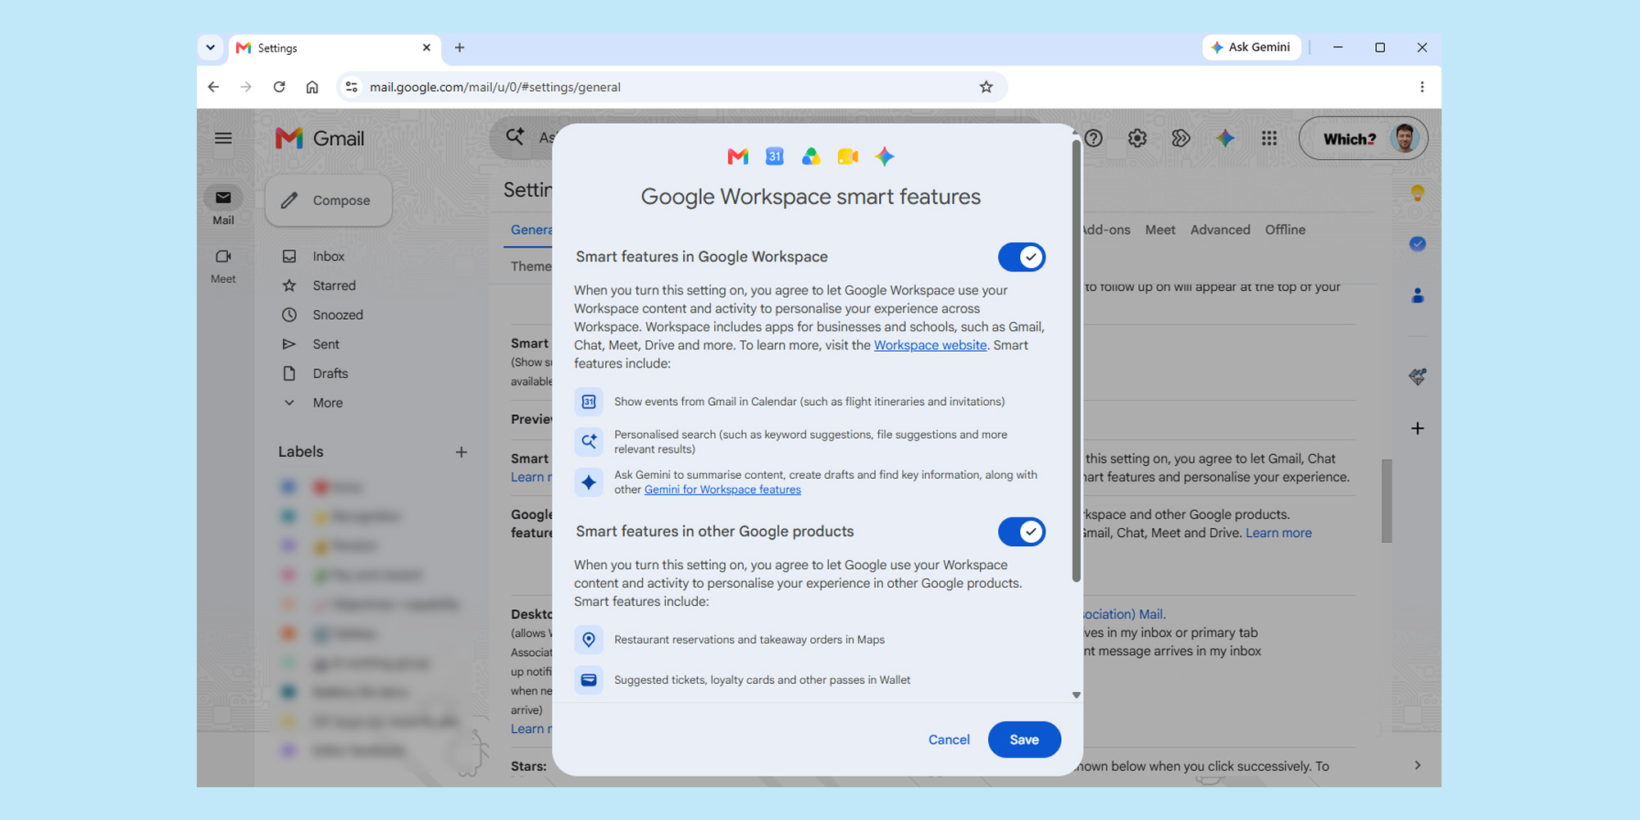Open Gemini for Workspace features link
Screen dimensions: 1640x820
pyautogui.click(x=722, y=490)
